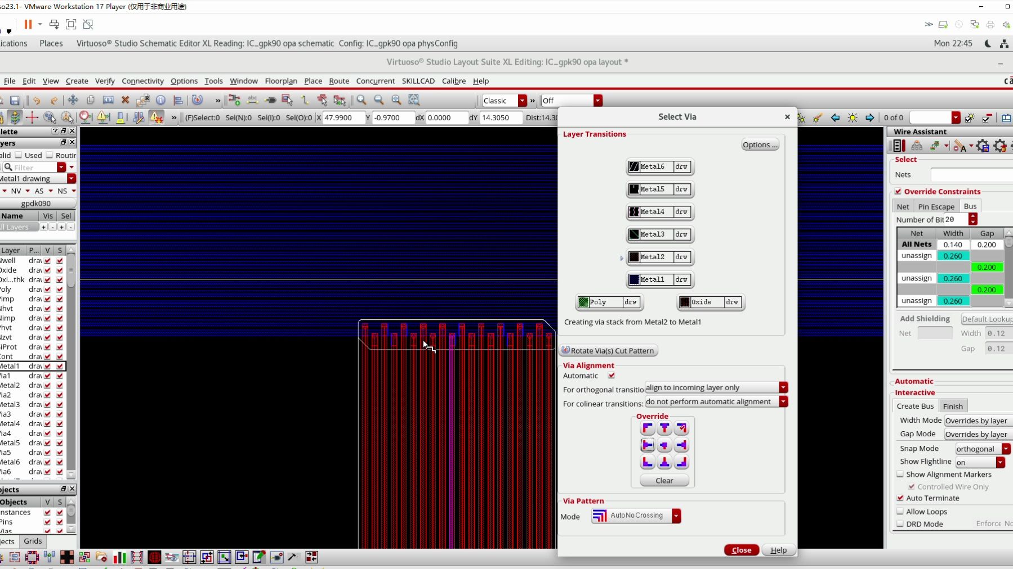Click the red-green bar chart icon in bottom toolbar

coord(119,557)
